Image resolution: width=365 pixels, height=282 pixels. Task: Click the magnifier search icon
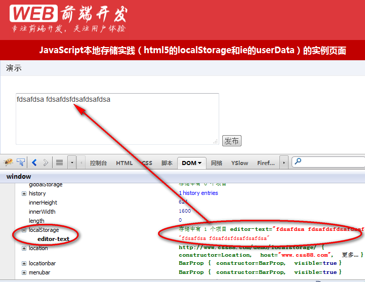coord(298,161)
